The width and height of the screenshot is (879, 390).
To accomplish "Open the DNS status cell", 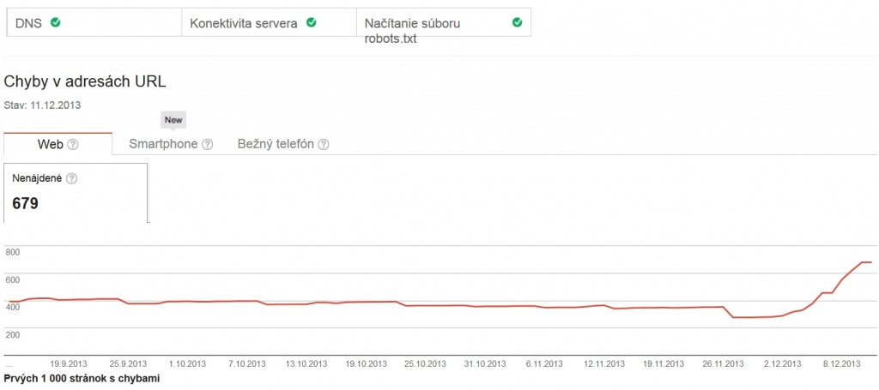I will pyautogui.click(x=94, y=23).
